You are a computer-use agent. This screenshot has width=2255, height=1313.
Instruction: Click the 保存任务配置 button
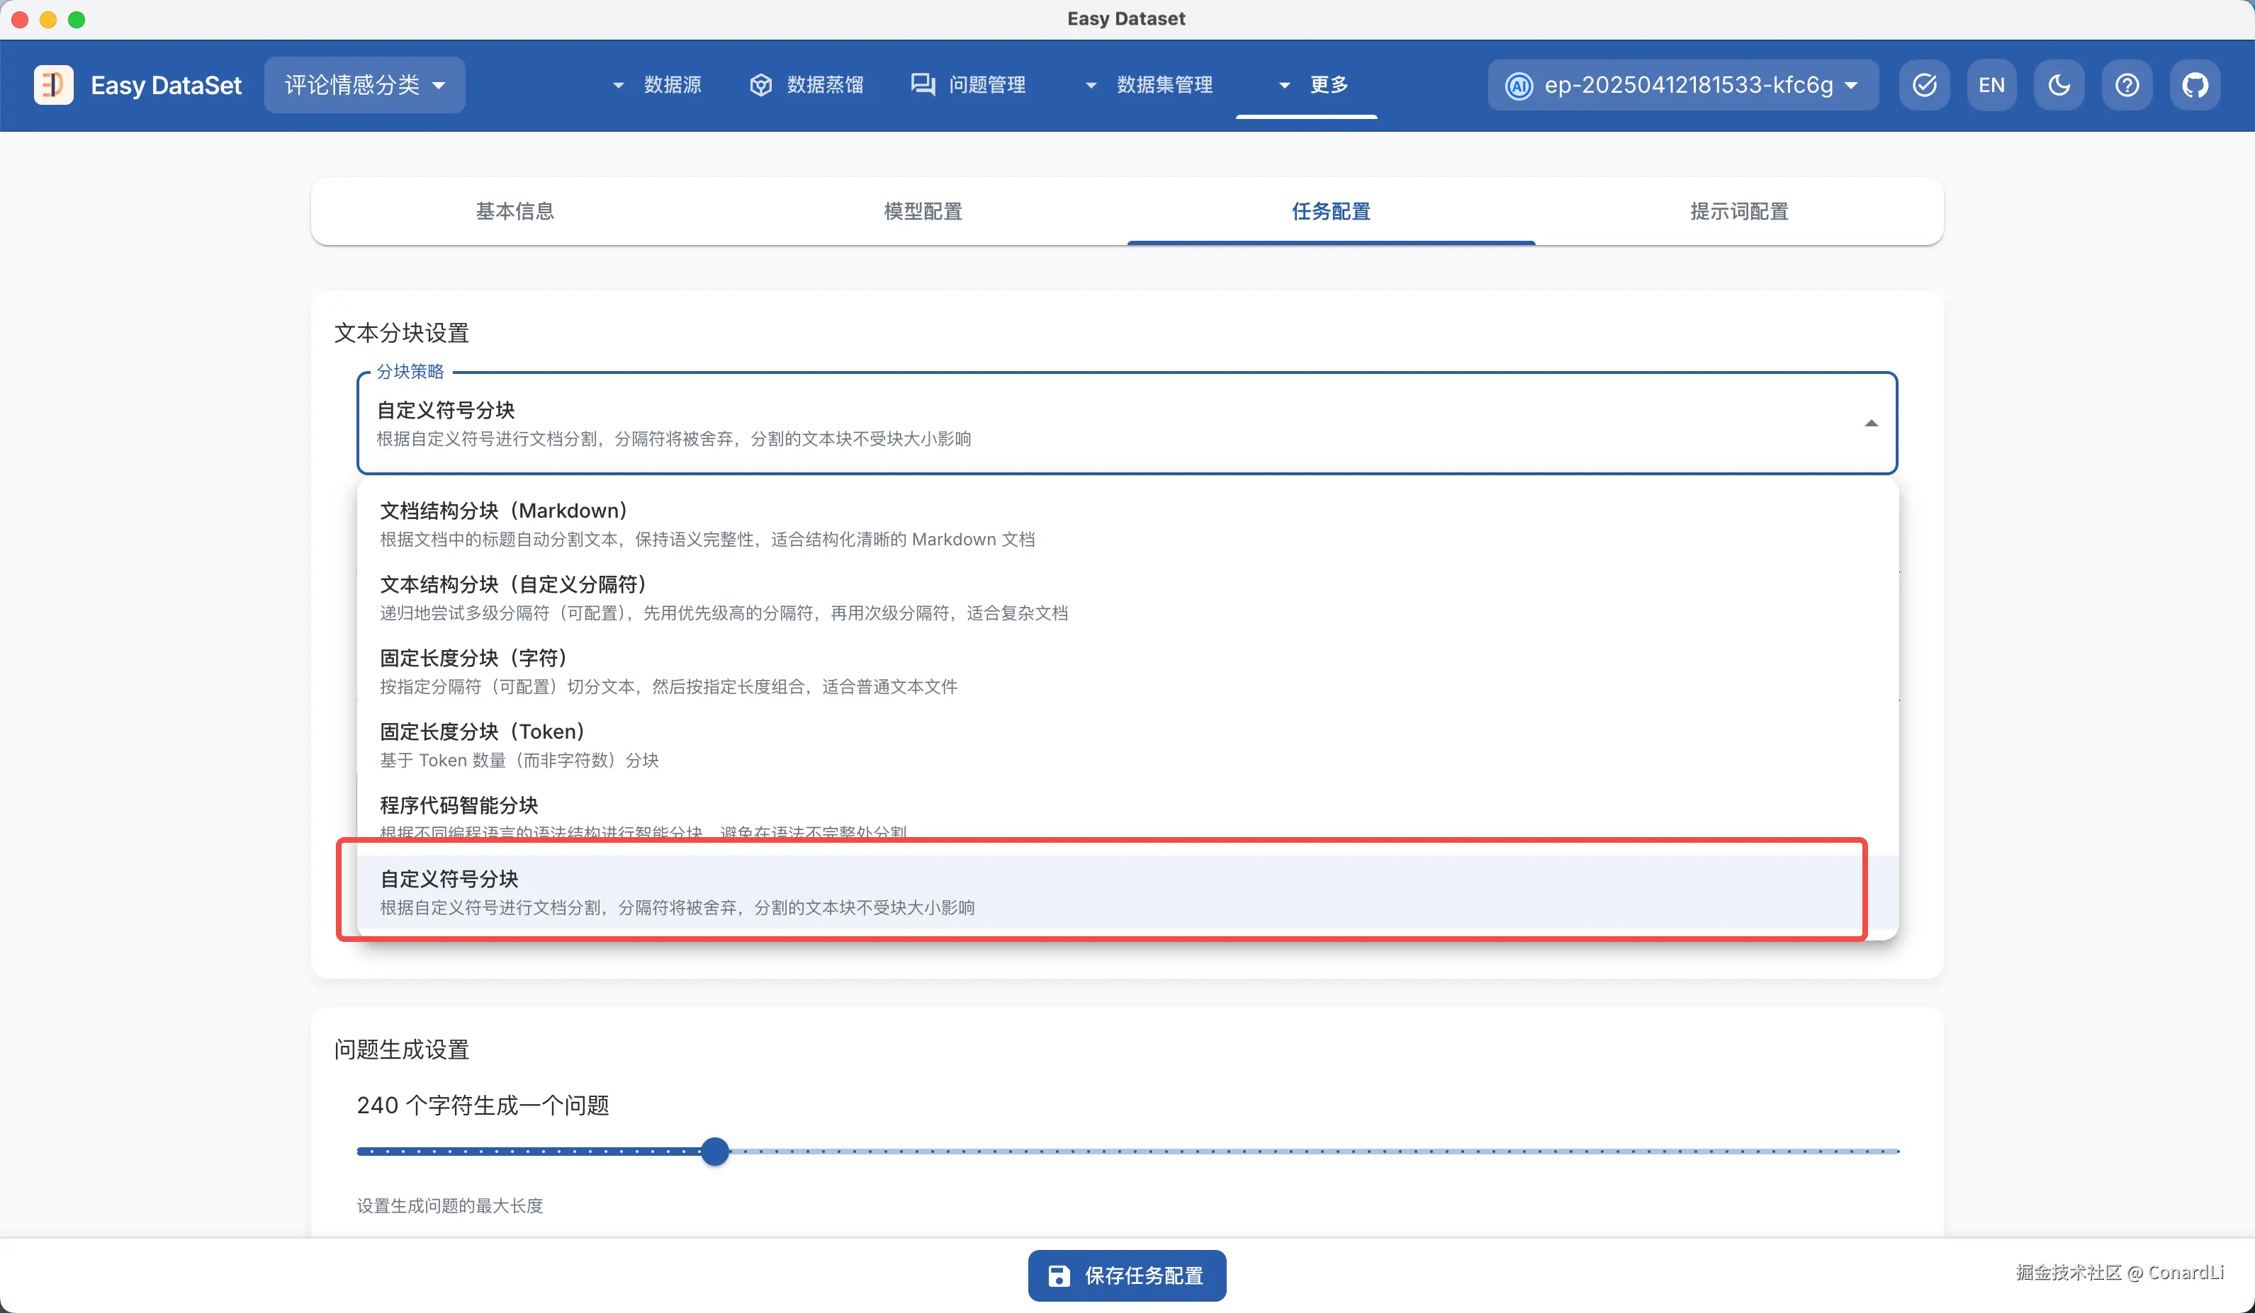pos(1127,1275)
